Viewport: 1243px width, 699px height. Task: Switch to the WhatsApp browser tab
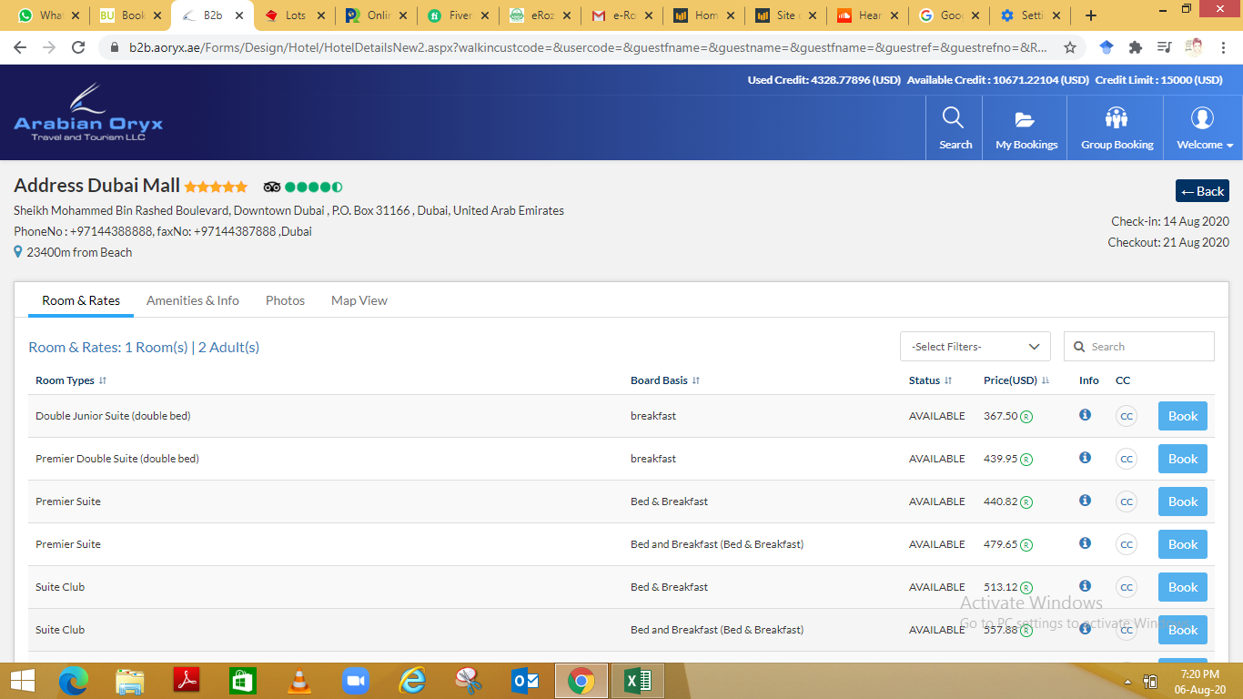[x=47, y=15]
